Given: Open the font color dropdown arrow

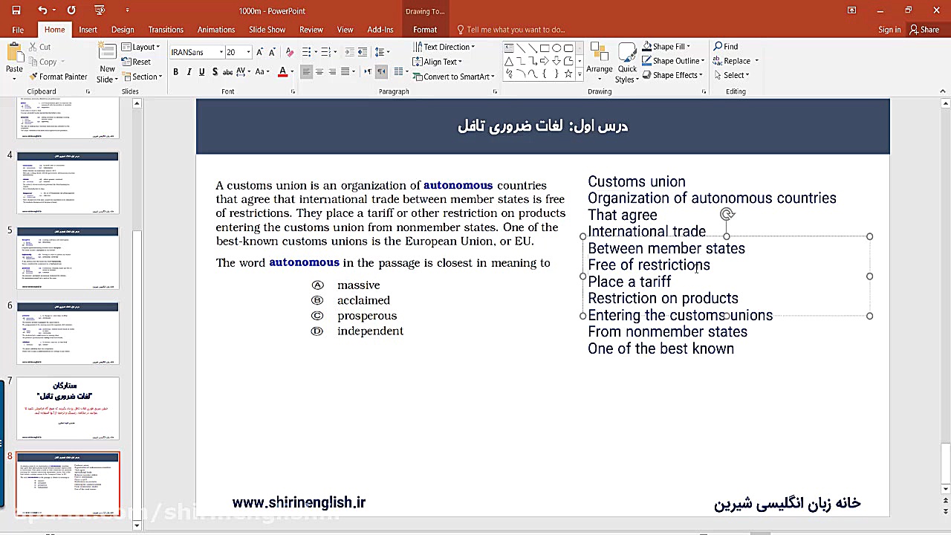Looking at the screenshot, I should (292, 72).
